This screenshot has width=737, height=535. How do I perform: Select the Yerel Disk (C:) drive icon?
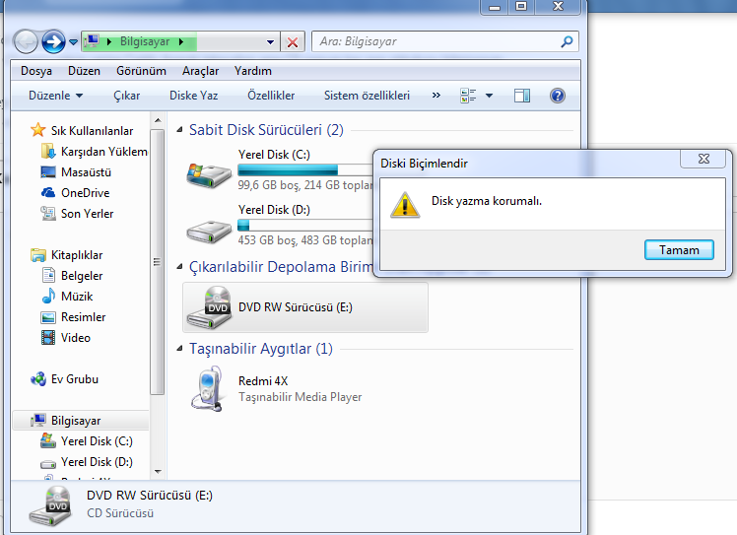(209, 174)
